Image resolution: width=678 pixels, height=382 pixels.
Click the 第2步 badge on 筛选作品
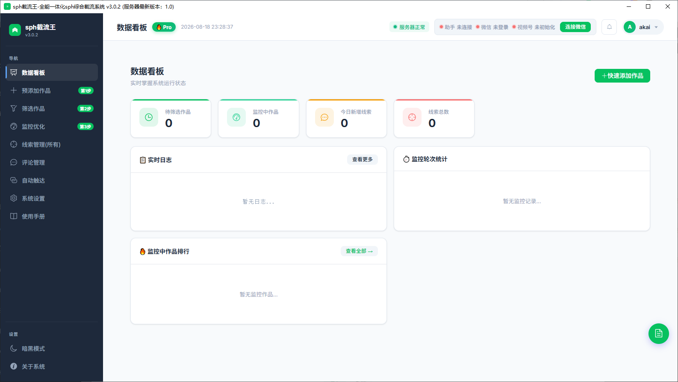tap(85, 109)
